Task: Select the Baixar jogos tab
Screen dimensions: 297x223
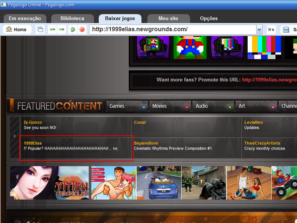Action: (x=120, y=19)
